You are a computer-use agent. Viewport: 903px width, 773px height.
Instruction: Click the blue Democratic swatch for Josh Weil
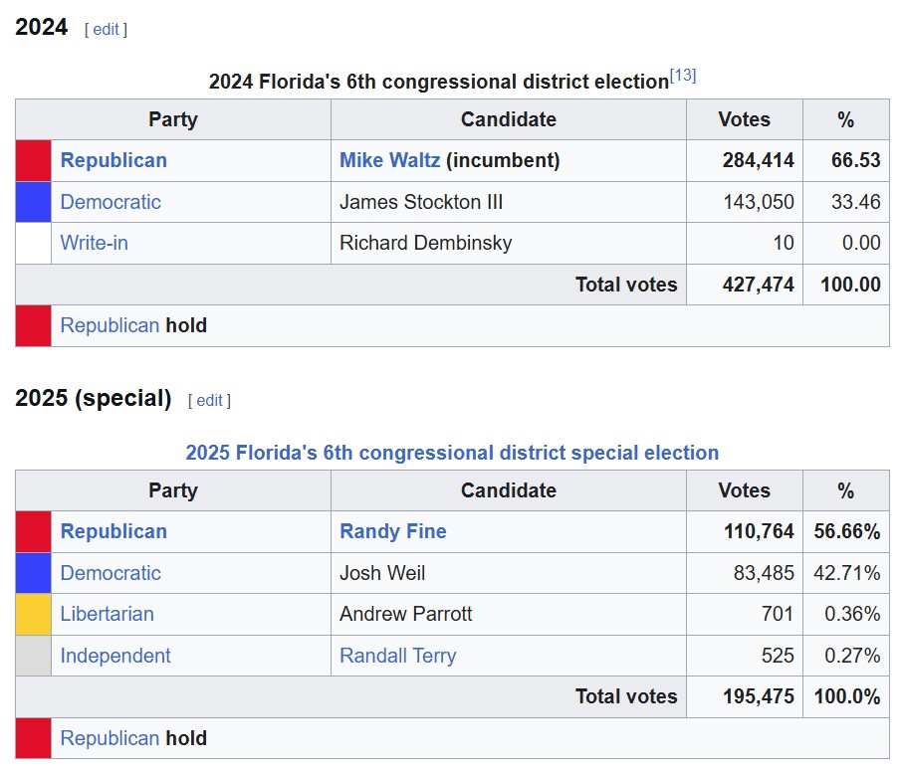pos(33,573)
